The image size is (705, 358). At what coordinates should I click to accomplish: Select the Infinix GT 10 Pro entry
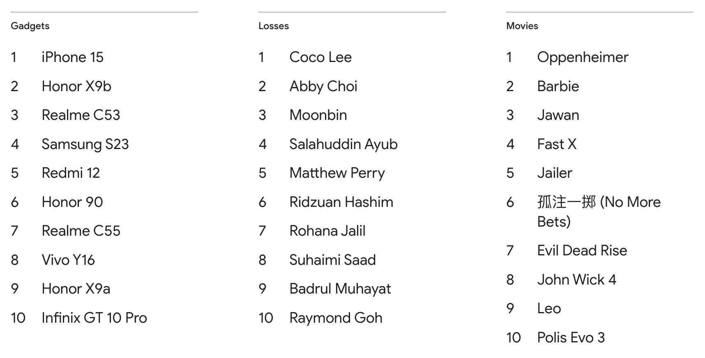coord(94,318)
